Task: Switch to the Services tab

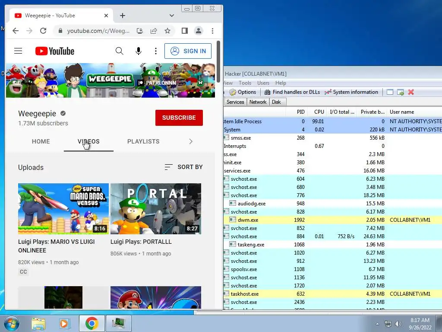Action: [x=235, y=102]
